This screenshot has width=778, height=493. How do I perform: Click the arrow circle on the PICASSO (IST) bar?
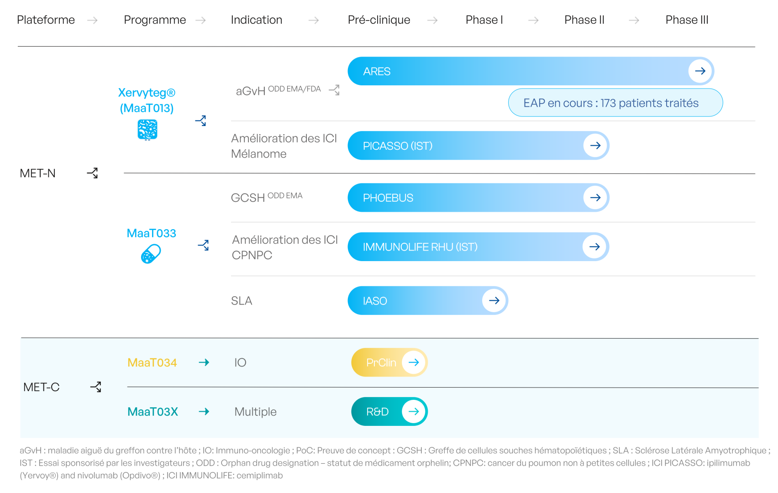[x=595, y=146]
